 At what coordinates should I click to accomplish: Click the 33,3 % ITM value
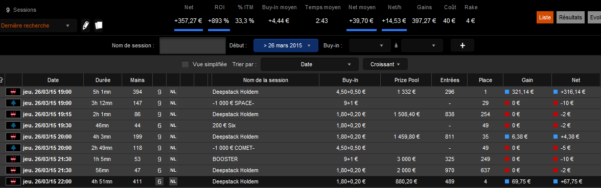tap(244, 21)
